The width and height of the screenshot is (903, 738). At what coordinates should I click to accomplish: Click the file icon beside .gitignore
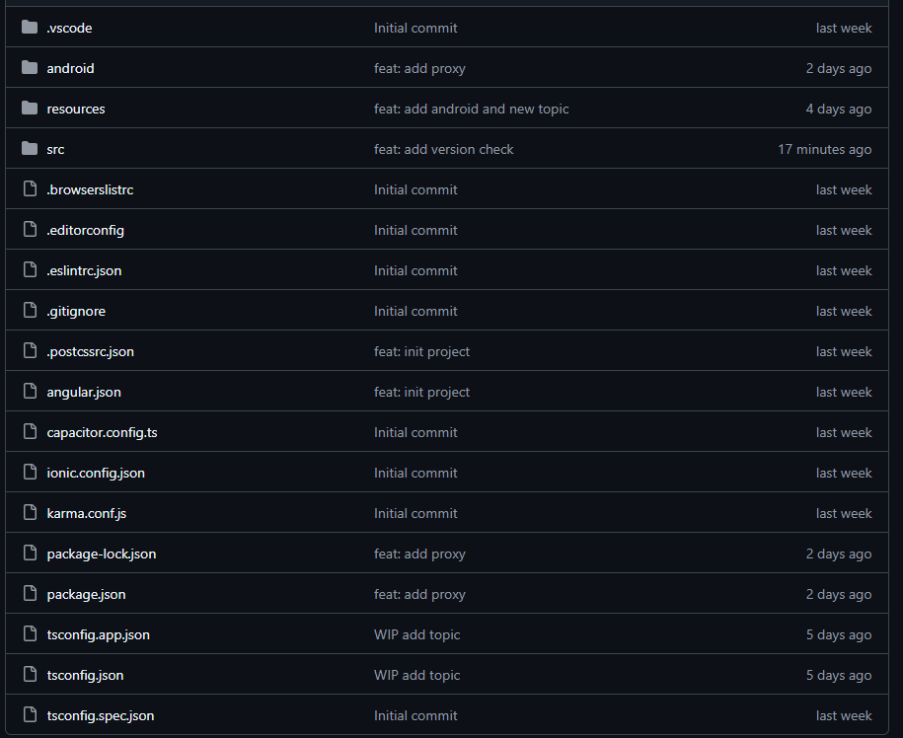click(x=30, y=310)
